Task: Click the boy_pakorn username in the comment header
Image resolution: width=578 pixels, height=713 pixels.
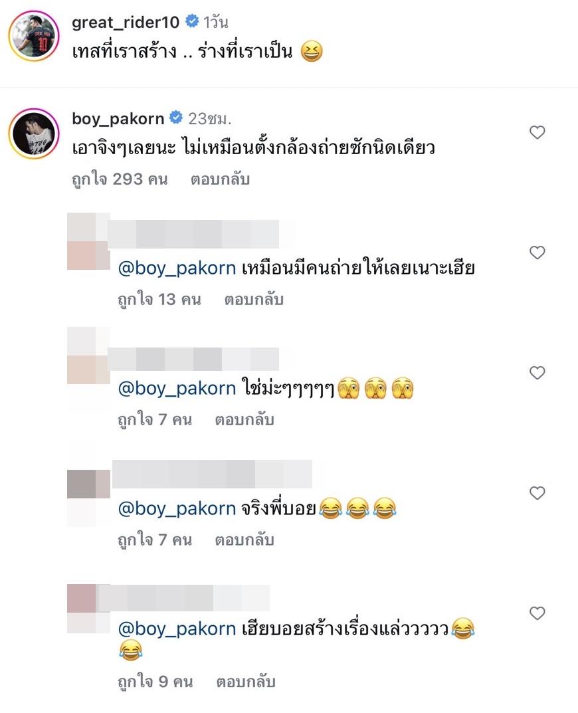Action: 118,119
